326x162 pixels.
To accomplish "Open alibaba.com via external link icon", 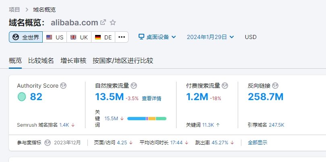I will coord(103,22).
